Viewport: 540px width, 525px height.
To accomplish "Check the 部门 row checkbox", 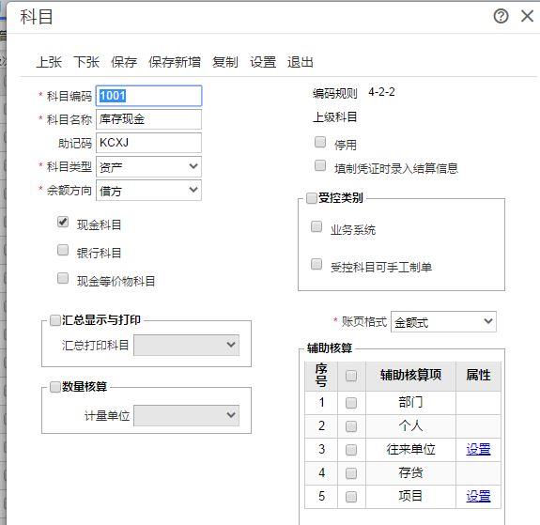I will (x=351, y=403).
